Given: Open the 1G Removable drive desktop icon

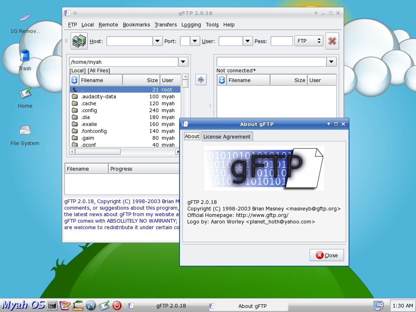Looking at the screenshot, I should point(25,18).
